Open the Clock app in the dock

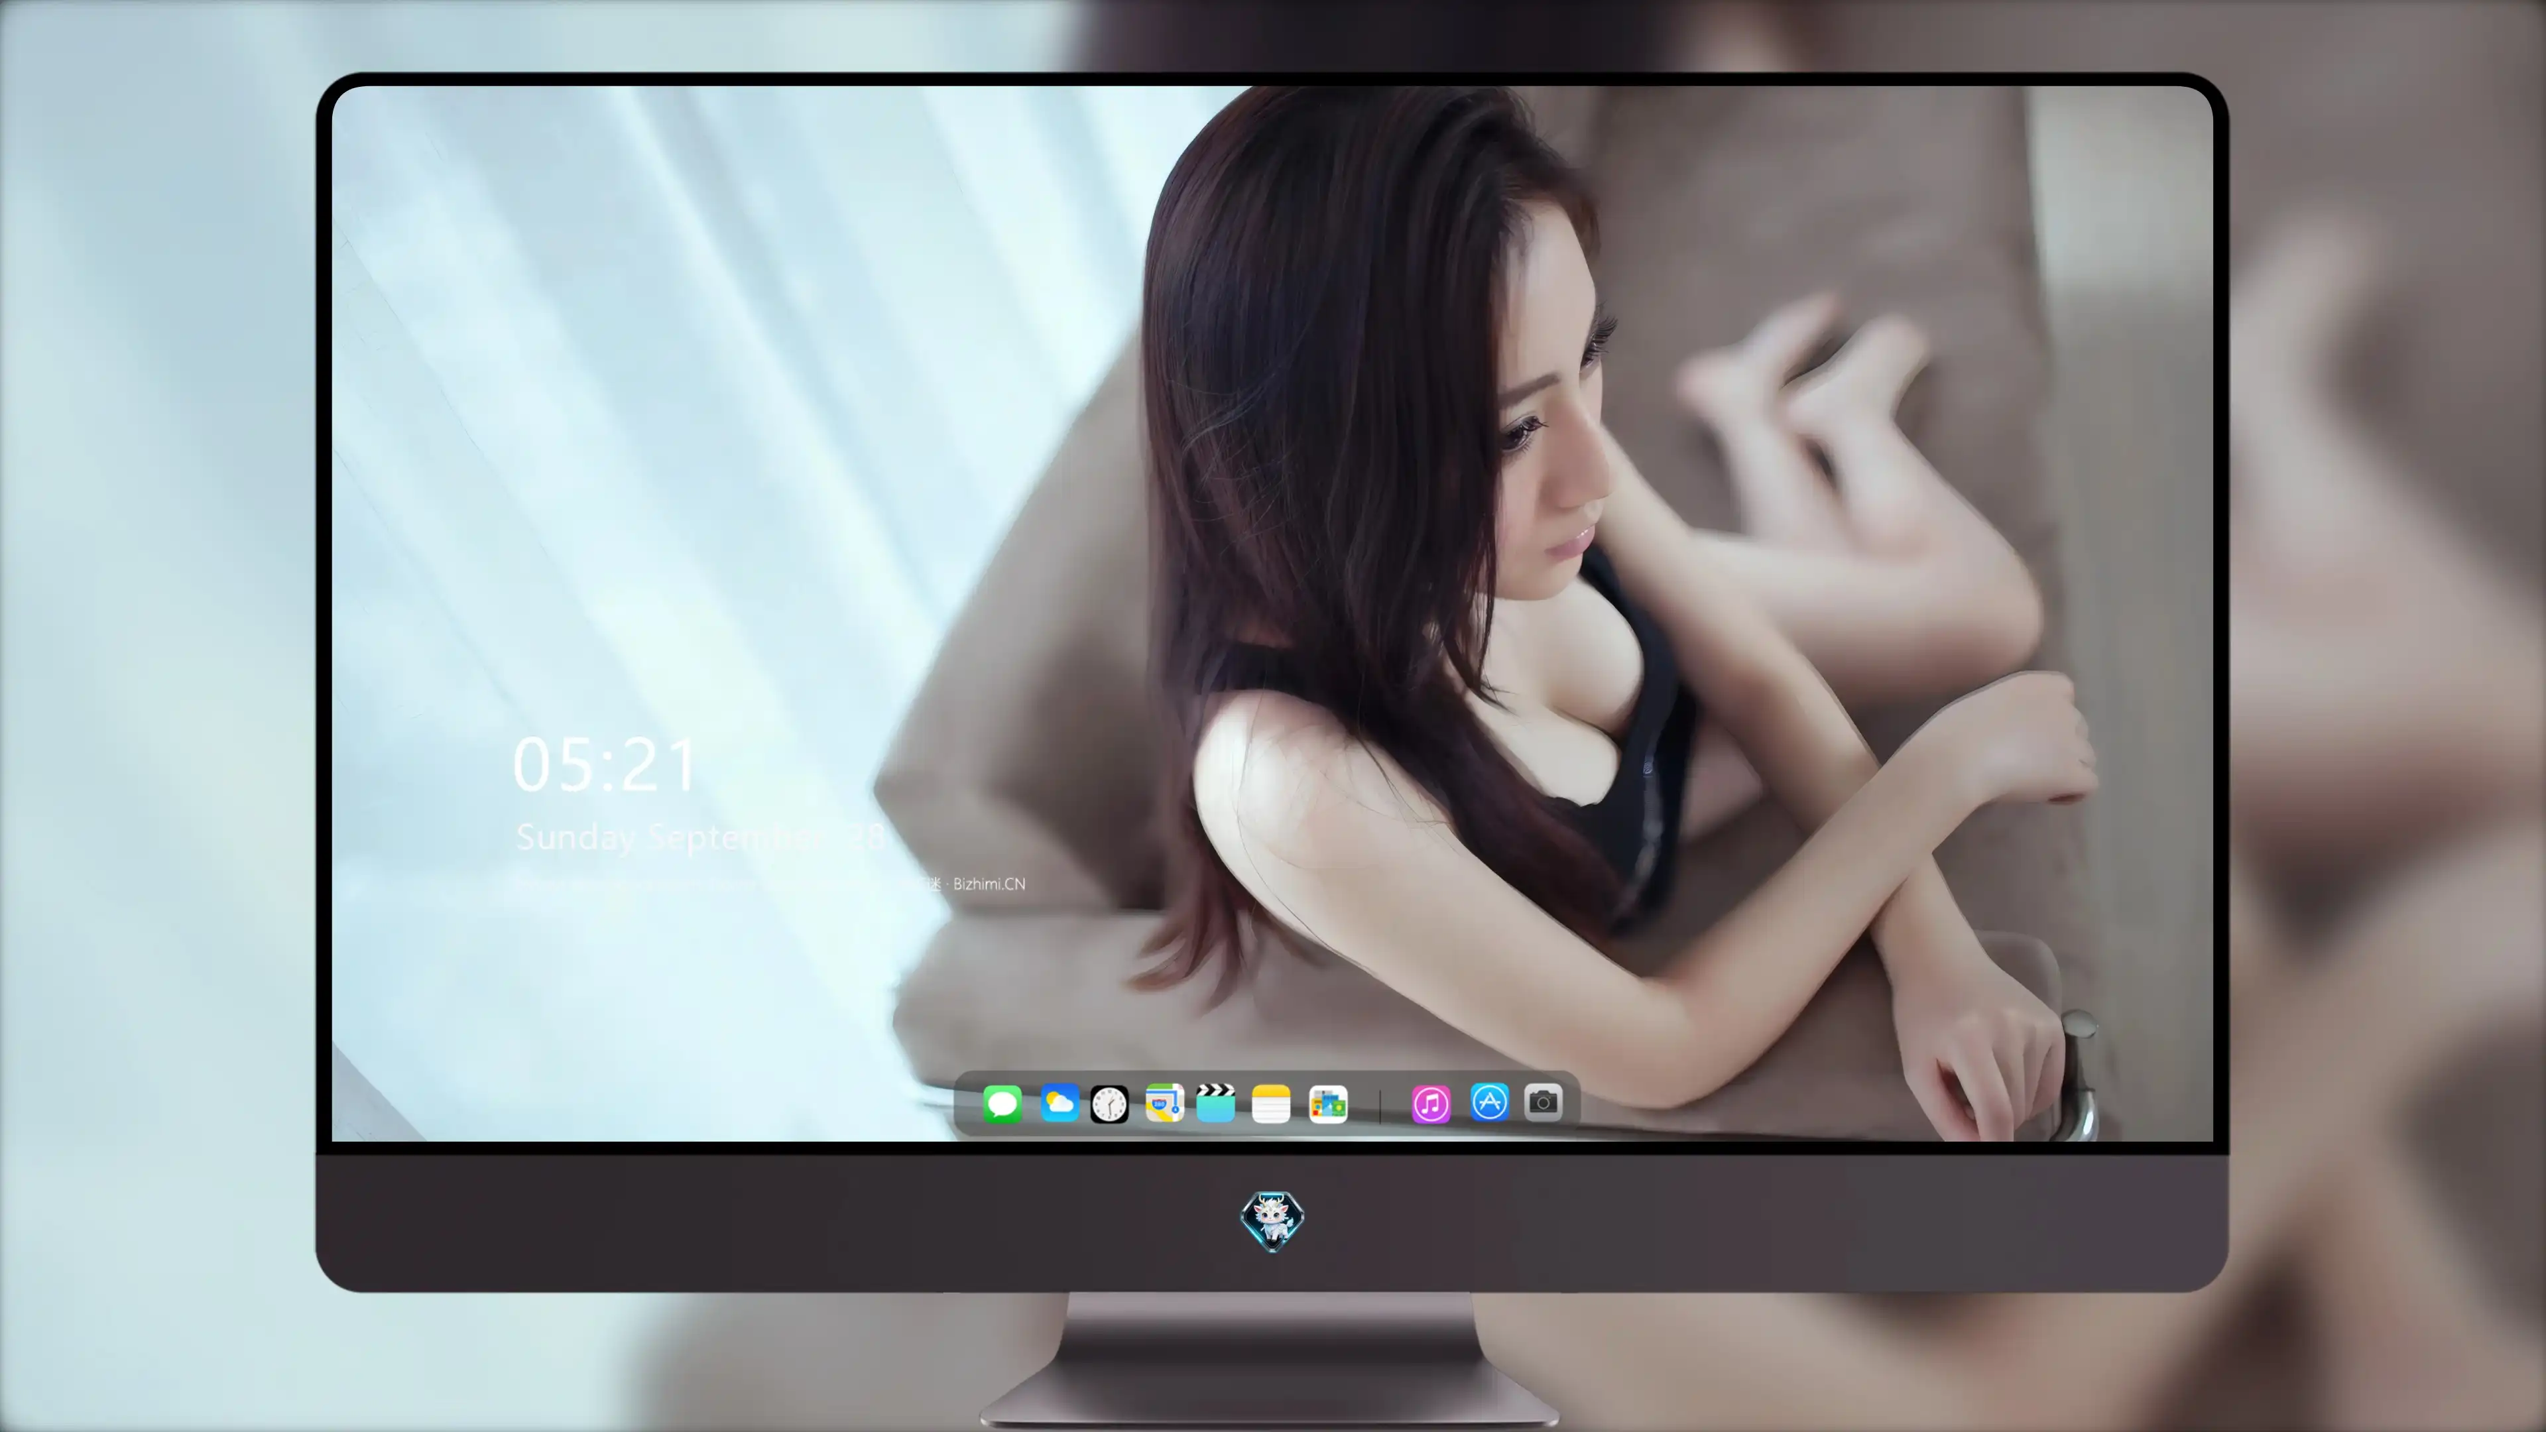point(1109,1104)
